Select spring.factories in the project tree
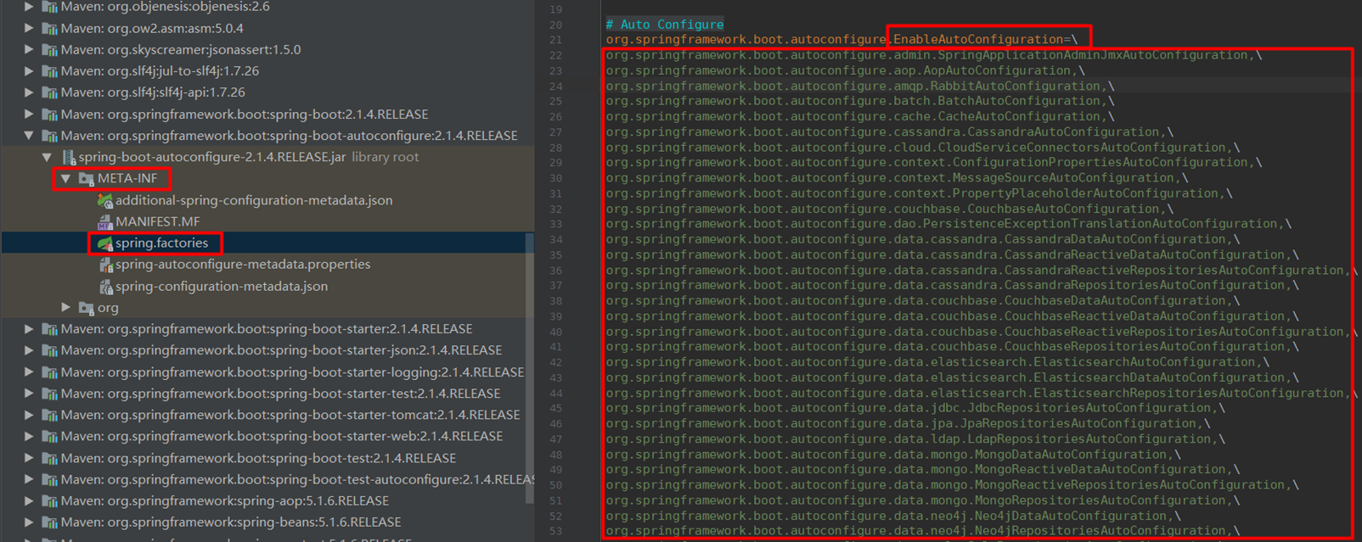The width and height of the screenshot is (1362, 542). click(161, 243)
